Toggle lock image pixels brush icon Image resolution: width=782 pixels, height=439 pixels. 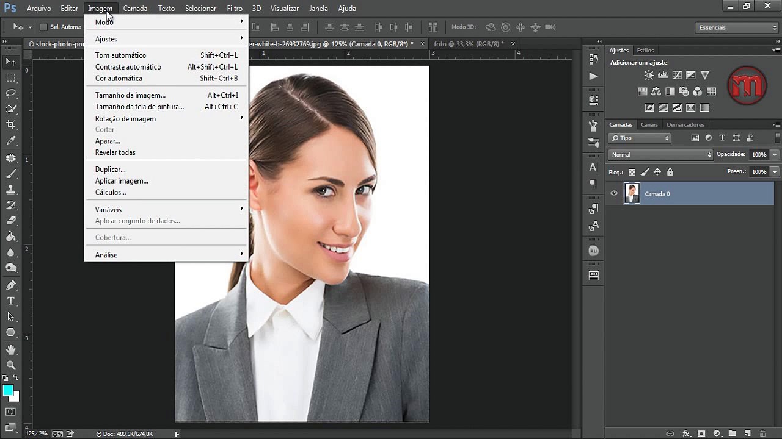pos(645,172)
